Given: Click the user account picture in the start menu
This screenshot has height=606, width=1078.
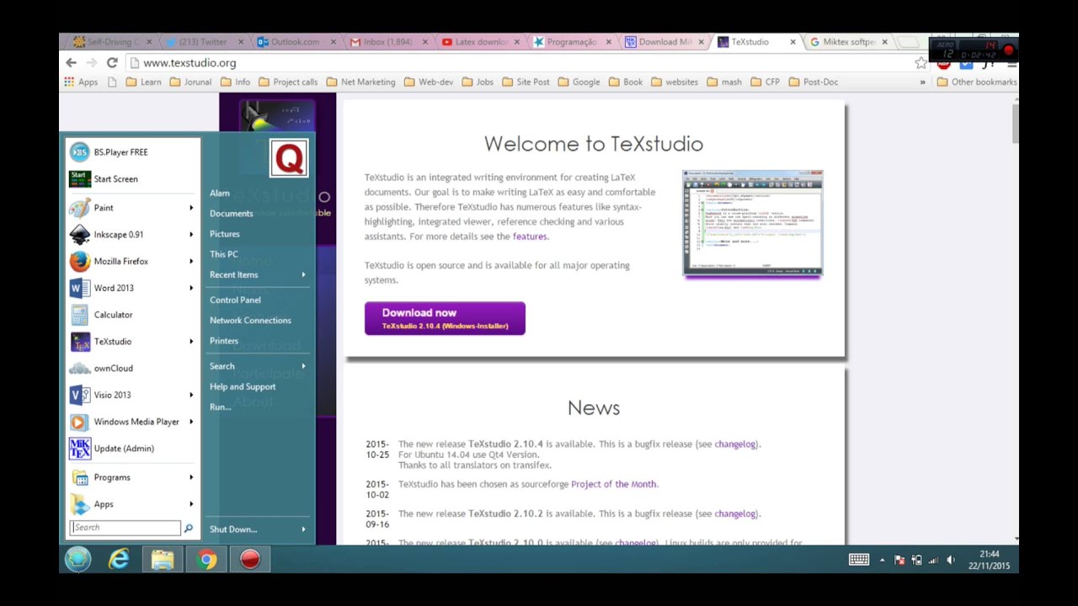Looking at the screenshot, I should click(289, 158).
